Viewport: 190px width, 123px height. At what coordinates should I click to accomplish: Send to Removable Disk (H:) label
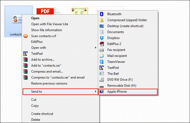pyautogui.click(x=122, y=86)
